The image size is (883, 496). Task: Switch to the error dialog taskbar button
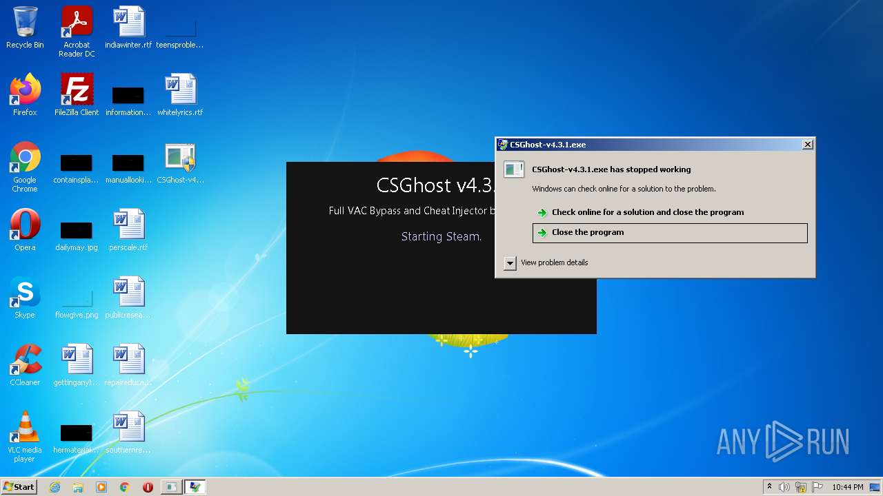pos(195,487)
